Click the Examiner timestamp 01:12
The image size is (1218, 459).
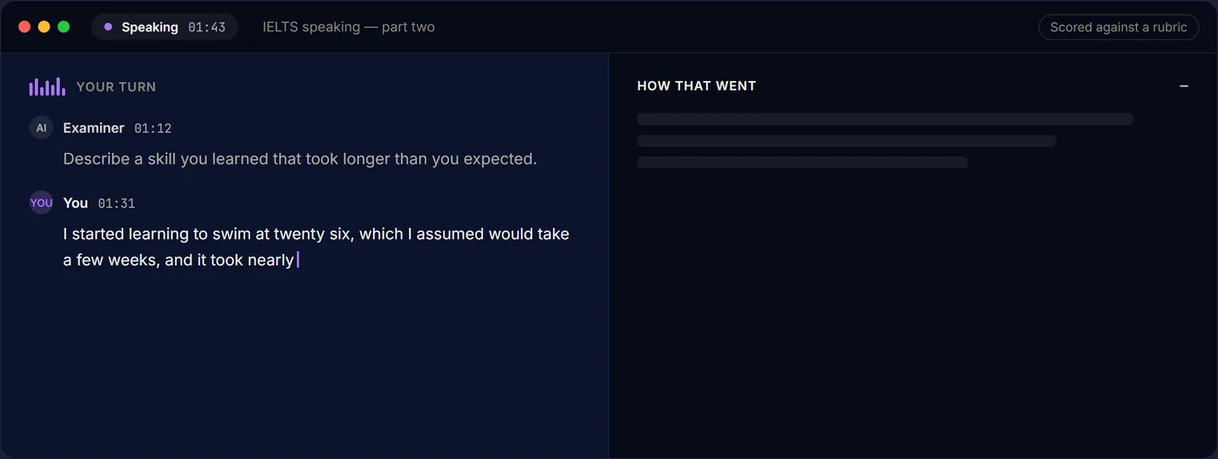click(153, 129)
